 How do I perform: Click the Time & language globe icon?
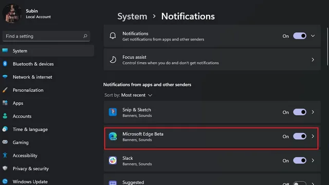coord(5,129)
